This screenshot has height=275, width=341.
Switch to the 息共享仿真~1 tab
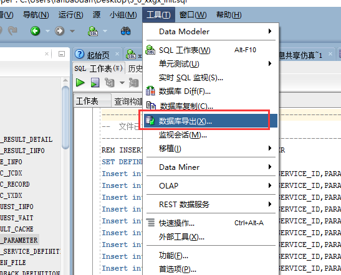pyautogui.click(x=300, y=55)
